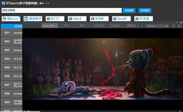Click the Zootopia video frame
This screenshot has width=183, height=112.
[103, 69]
